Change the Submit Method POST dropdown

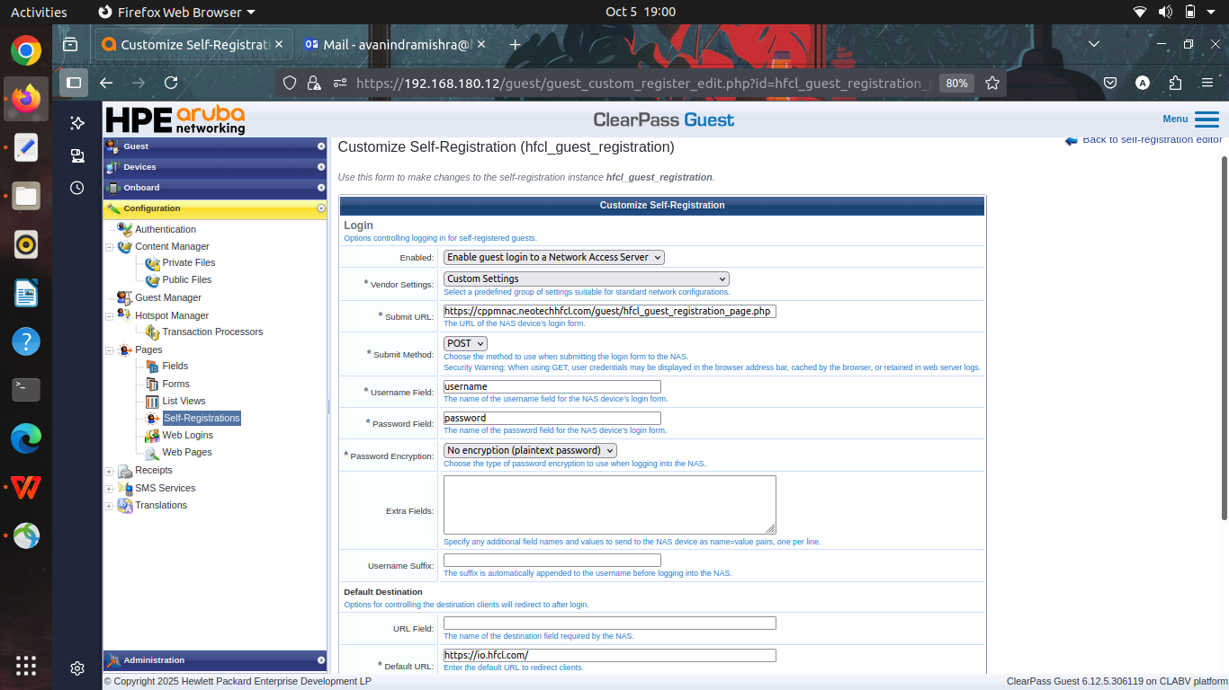[465, 343]
